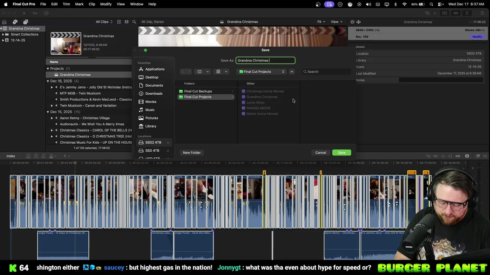Screen dimensions: 490x275
Task: Select the Grandma Christmas project thumbnail
Action: (66, 43)
